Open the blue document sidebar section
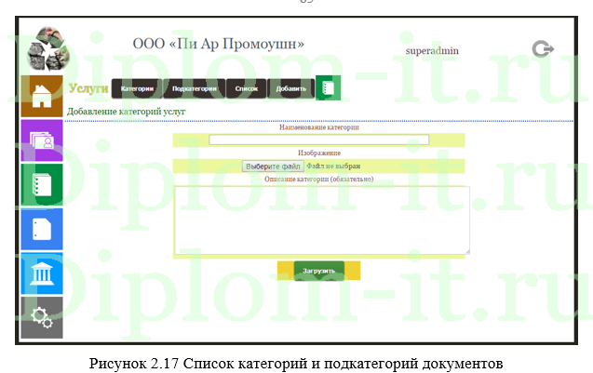The width and height of the screenshot is (593, 373). coord(42,229)
